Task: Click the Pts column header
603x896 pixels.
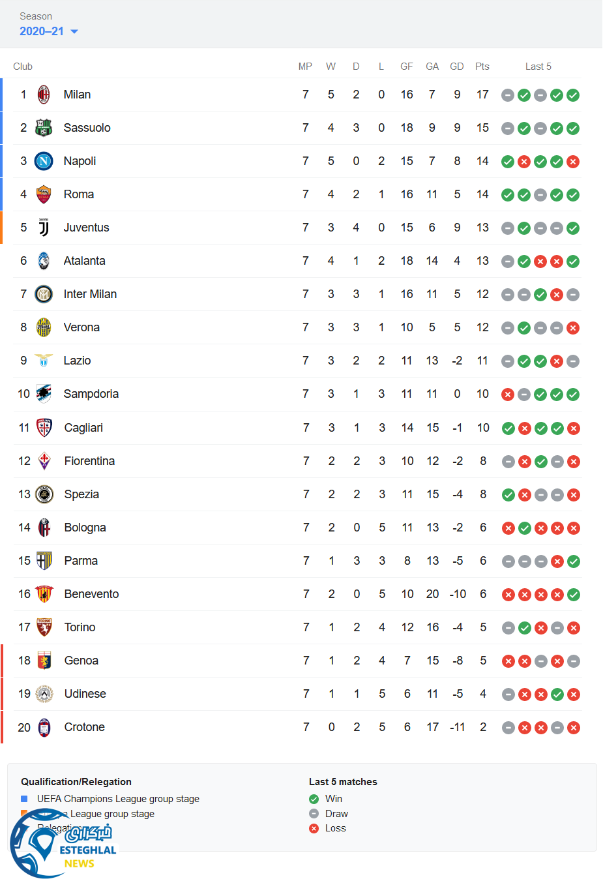Action: 482,67
